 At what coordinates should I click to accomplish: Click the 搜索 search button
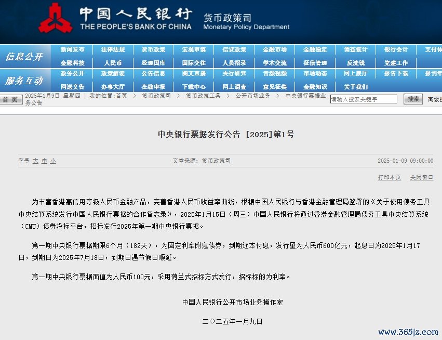pos(413,99)
